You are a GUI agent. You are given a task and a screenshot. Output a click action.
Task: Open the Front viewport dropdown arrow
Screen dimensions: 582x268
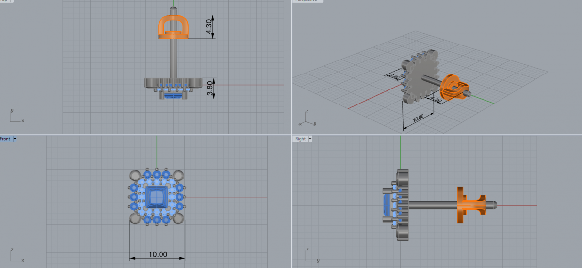15,139
